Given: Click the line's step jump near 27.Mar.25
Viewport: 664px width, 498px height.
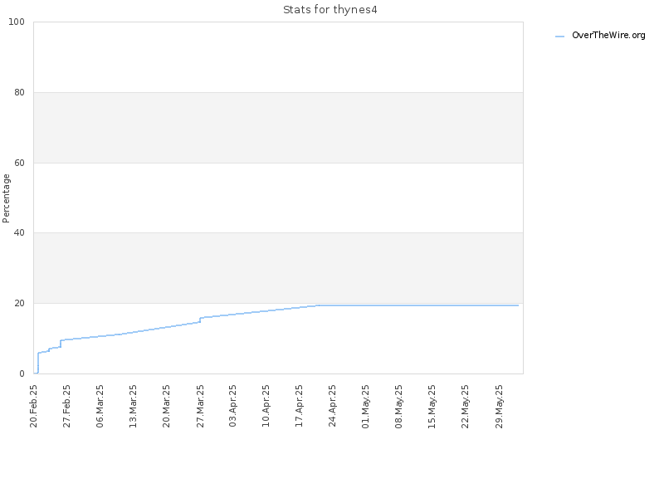Looking at the screenshot, I should pos(200,320).
